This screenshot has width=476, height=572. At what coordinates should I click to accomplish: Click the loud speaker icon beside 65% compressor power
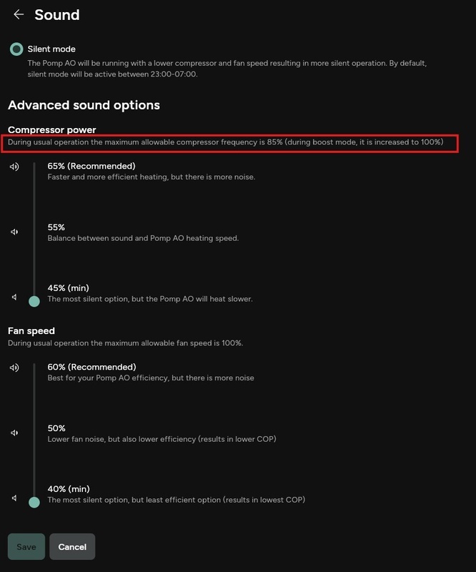(x=14, y=167)
